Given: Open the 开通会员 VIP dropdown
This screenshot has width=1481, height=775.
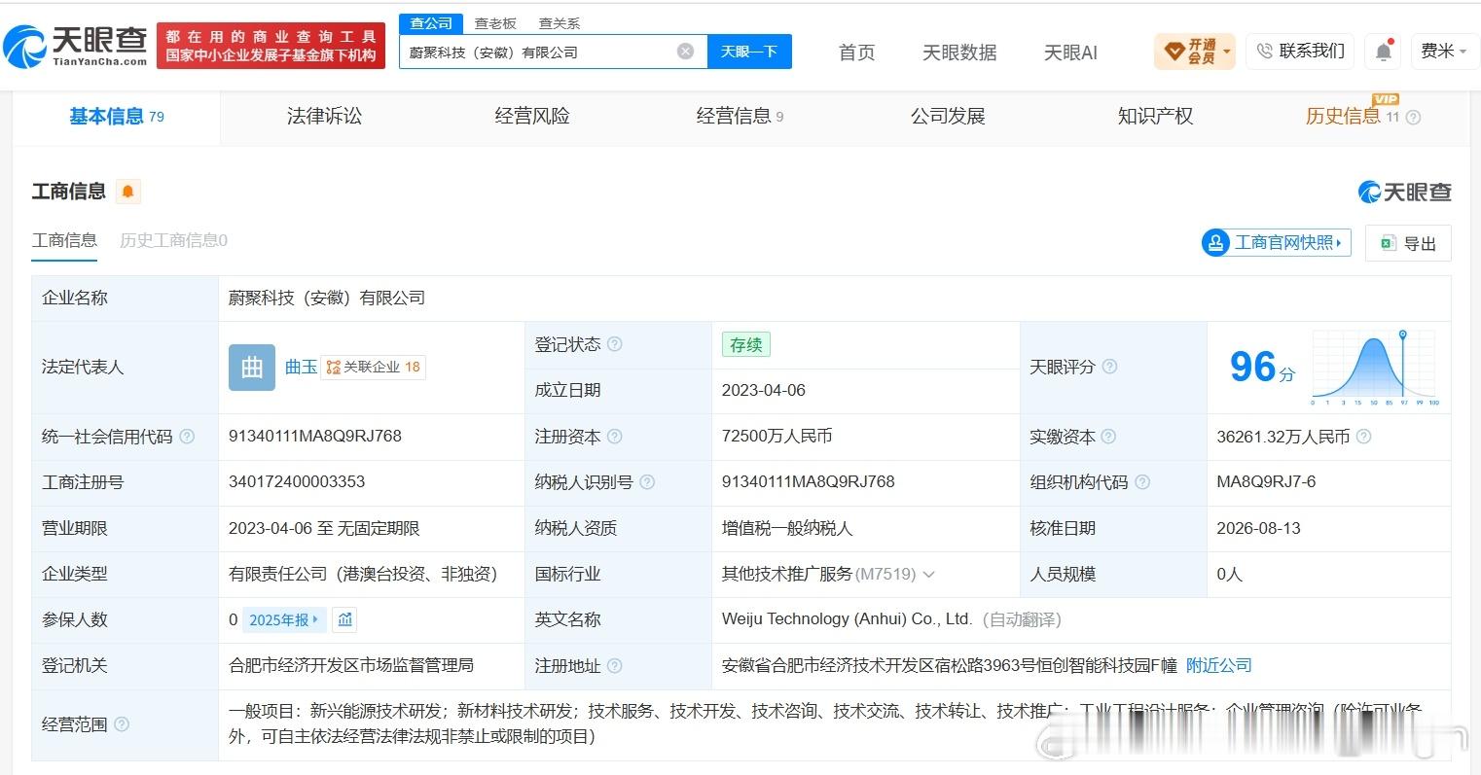Looking at the screenshot, I should tap(1194, 51).
